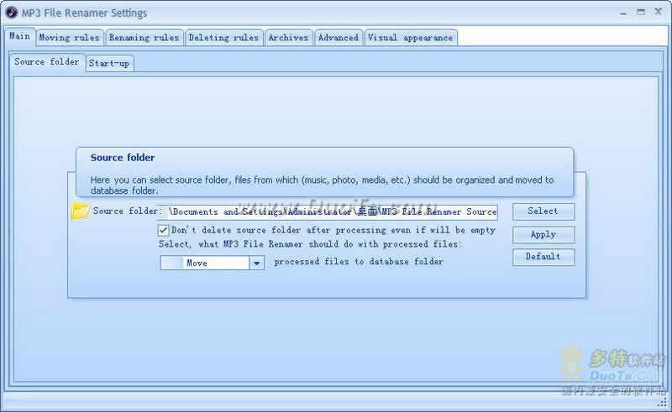Close the MP3 File Renamer Settings window

point(658,12)
